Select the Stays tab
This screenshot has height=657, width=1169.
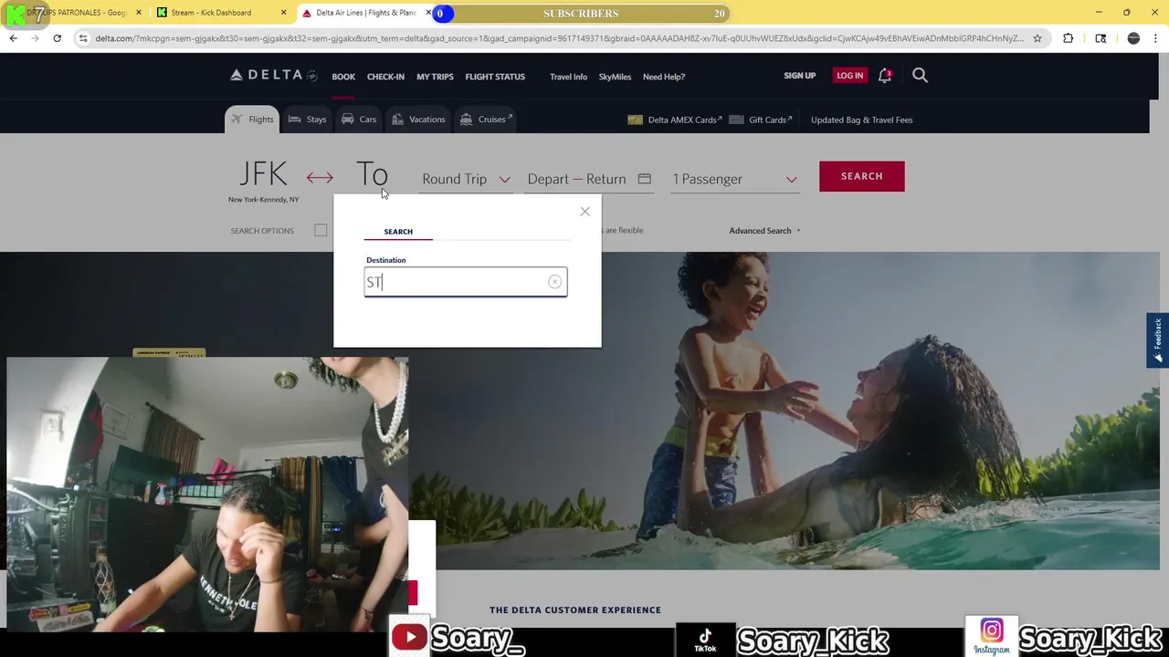tap(307, 120)
